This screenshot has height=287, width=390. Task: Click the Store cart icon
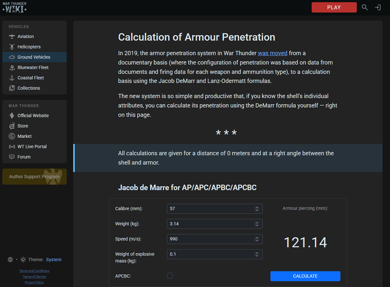(x=12, y=126)
